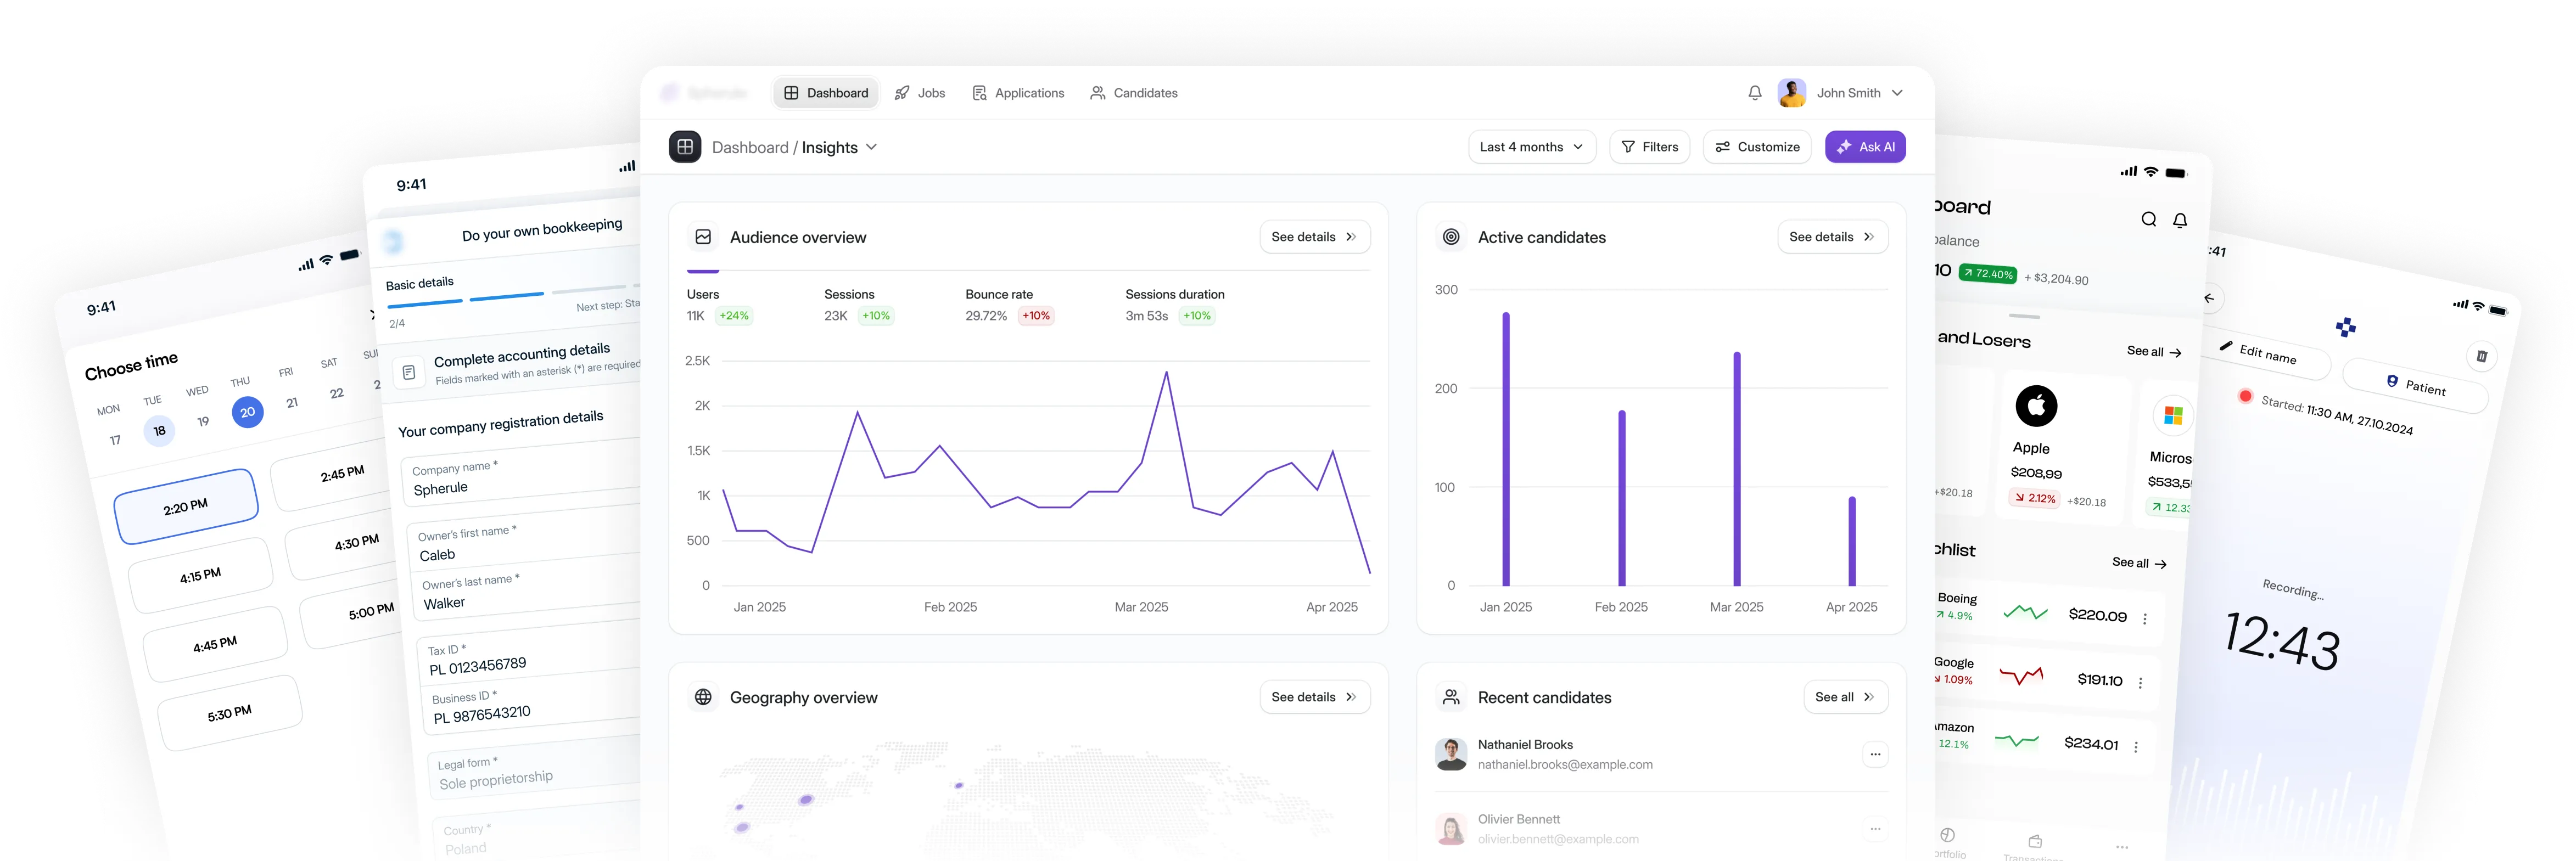This screenshot has height=861, width=2576.
Task: Pick Thursday 20 on the calendar
Action: tap(247, 412)
